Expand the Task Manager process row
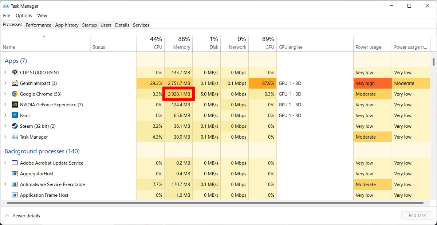 click(x=5, y=137)
